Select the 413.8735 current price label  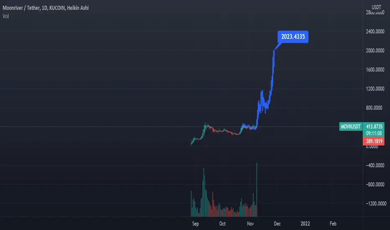point(374,127)
